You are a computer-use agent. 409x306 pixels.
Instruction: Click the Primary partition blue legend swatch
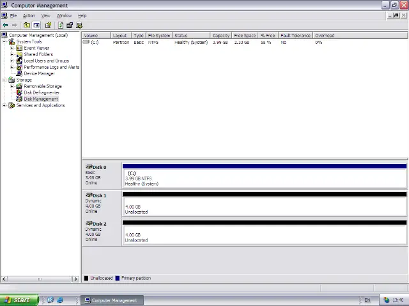(118, 278)
